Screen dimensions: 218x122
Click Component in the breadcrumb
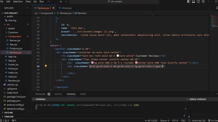coord(47,13)
